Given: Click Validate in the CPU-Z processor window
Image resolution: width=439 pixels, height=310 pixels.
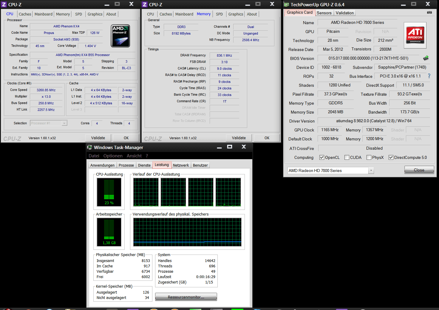Looking at the screenshot, I should (x=98, y=138).
